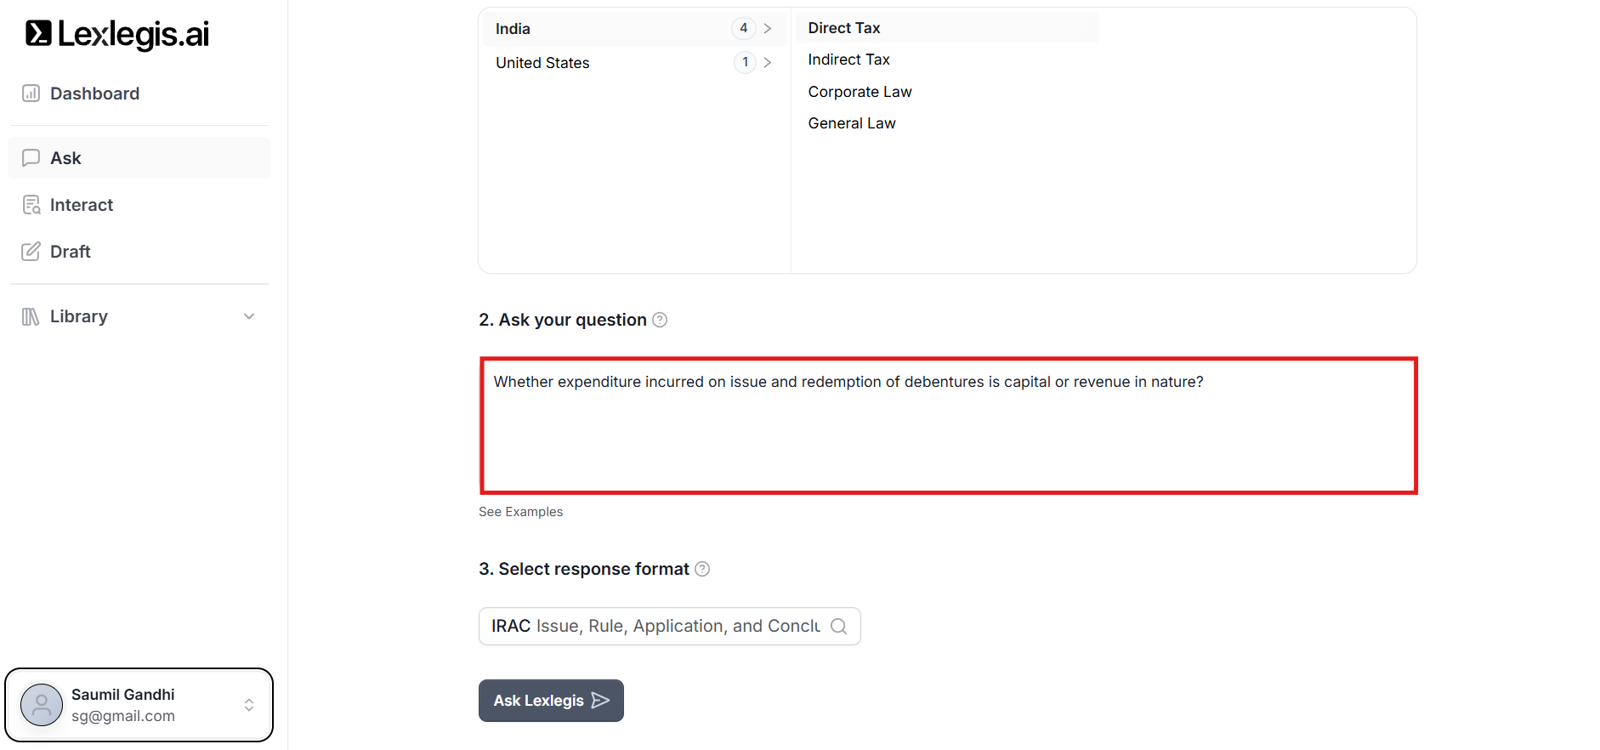This screenshot has height=750, width=1600.
Task: Select Corporate Law category
Action: (860, 92)
